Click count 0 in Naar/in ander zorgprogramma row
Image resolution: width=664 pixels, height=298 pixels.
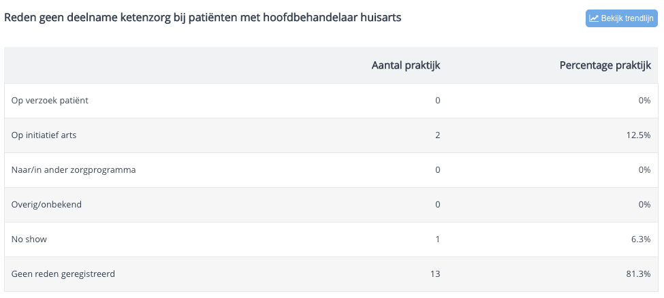(x=438, y=170)
